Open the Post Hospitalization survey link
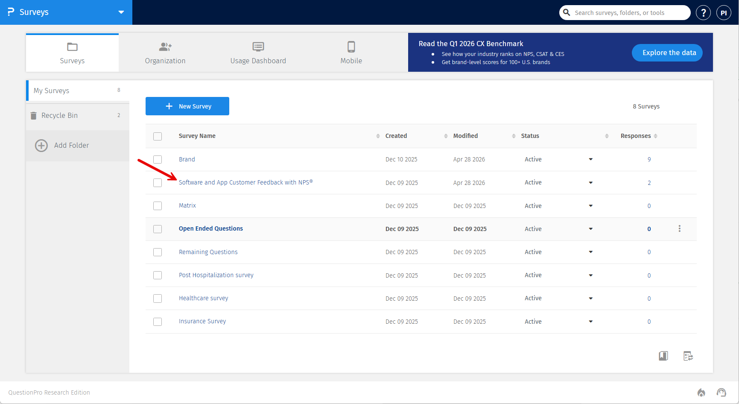 (216, 275)
